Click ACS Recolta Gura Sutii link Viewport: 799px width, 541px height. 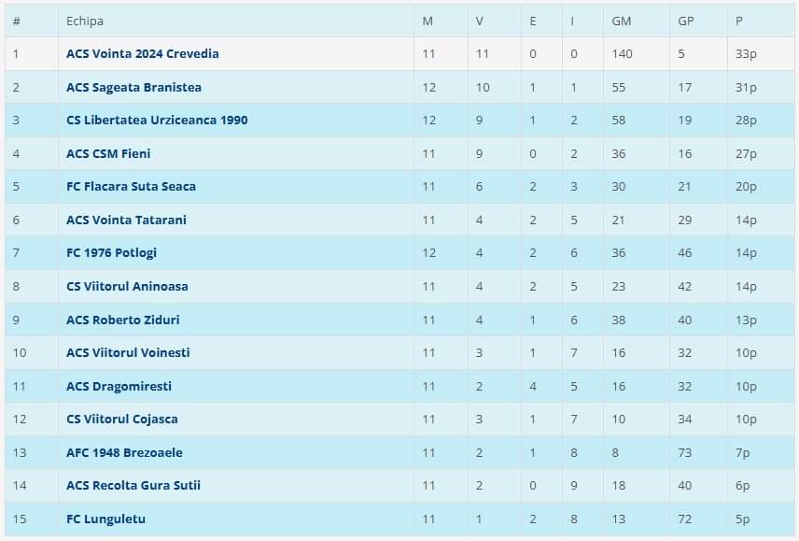point(133,485)
